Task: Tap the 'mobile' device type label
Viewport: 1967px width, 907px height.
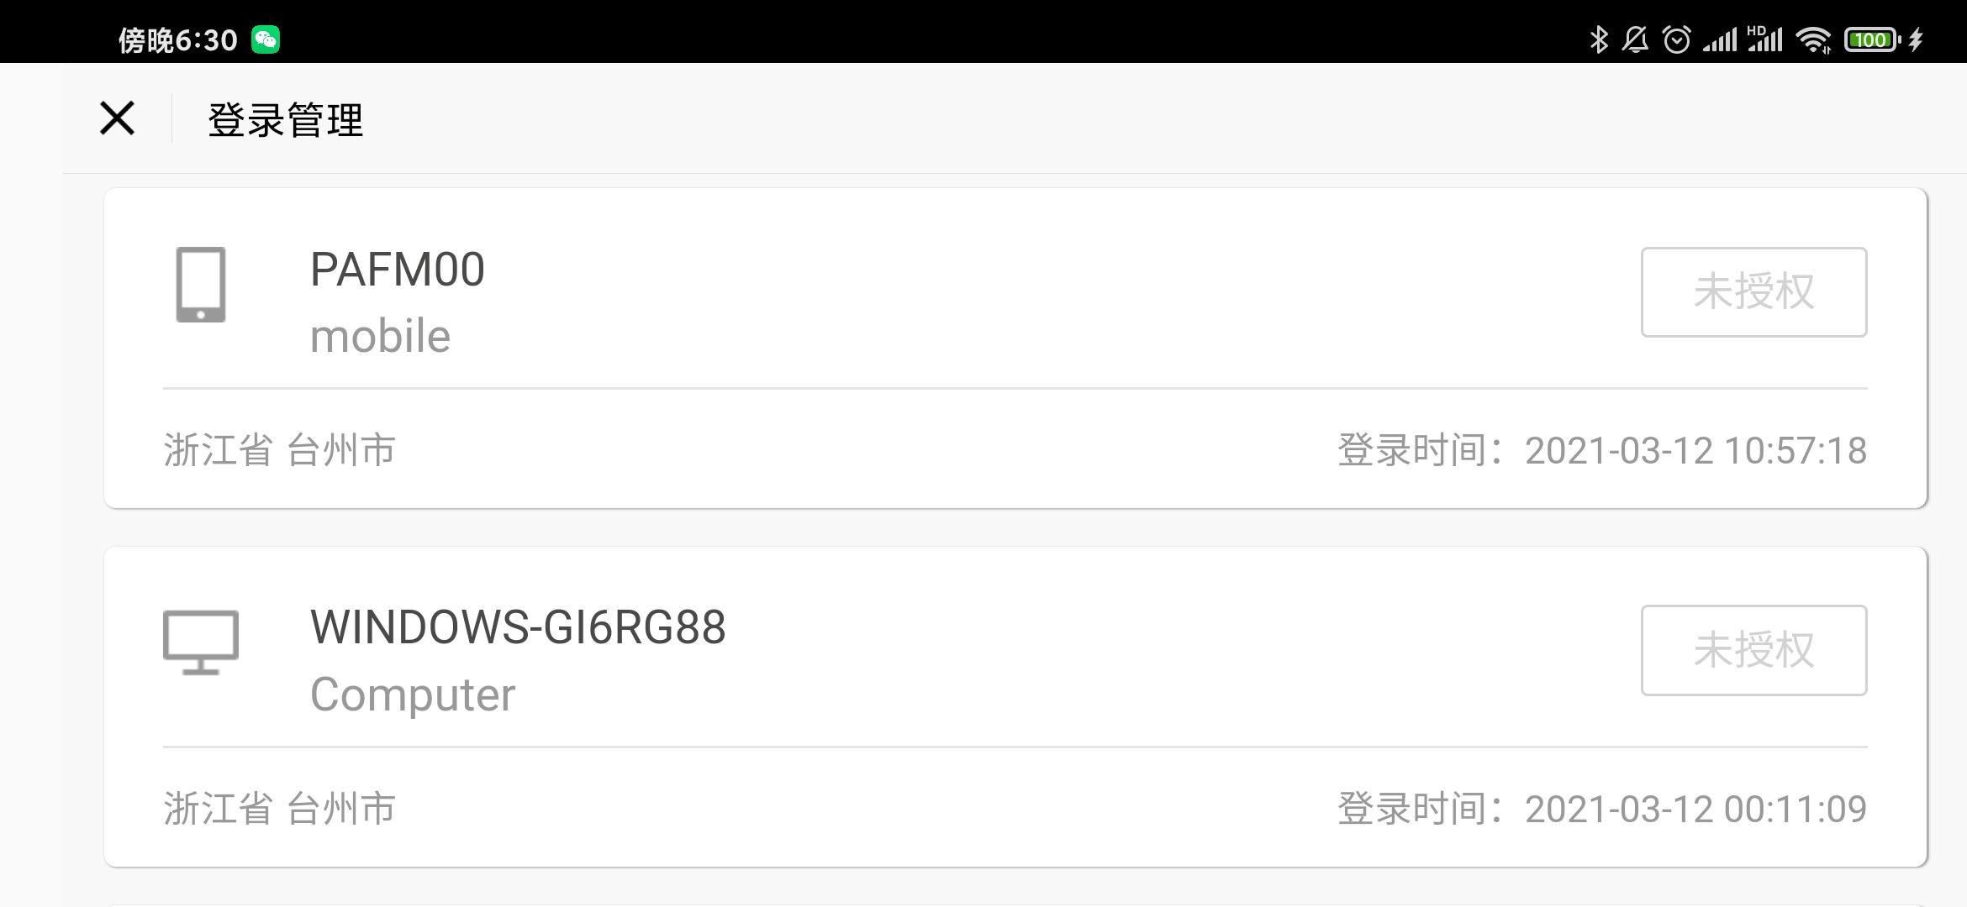Action: pos(381,336)
